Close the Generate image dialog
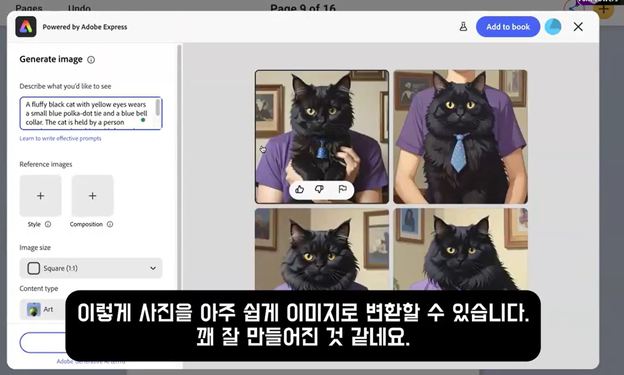This screenshot has width=624, height=375. pos(578,27)
